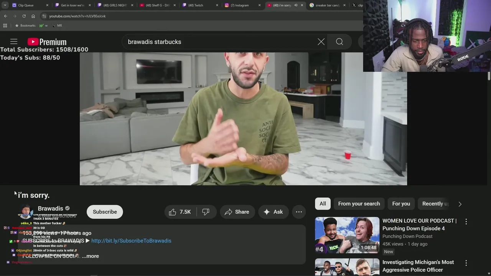Viewport: 491px width, 276px height.
Task: View site information icon in address bar
Action: coord(44,16)
